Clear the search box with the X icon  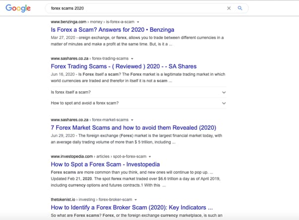pyautogui.click(x=229, y=8)
